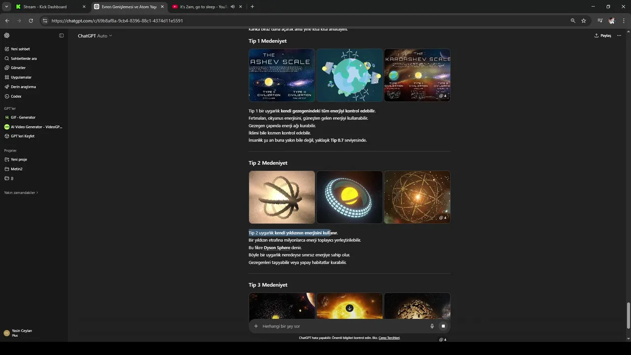Open the ChatGPT logo home icon
Image resolution: width=631 pixels, height=355 pixels.
point(7,35)
